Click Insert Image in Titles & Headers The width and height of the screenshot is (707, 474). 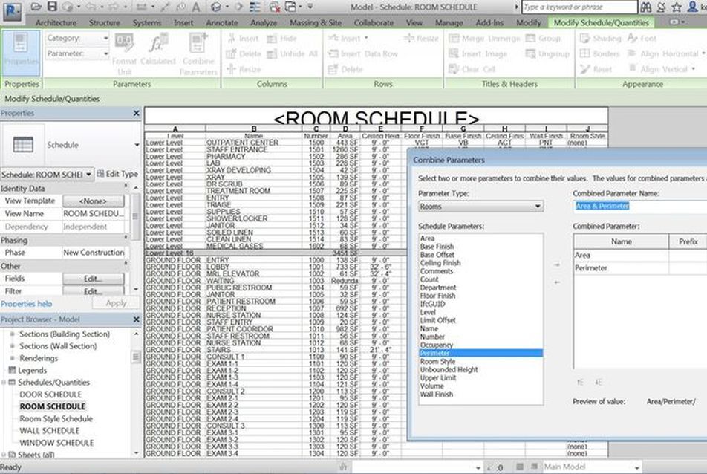[x=478, y=54]
